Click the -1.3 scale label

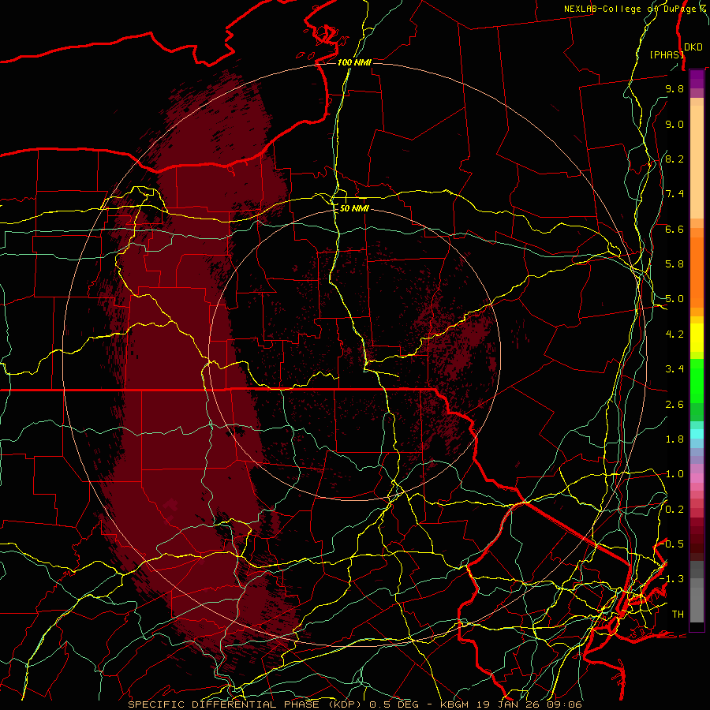pyautogui.click(x=671, y=579)
